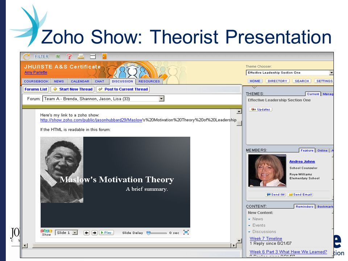
Task: Switch to the RESOURCES tab
Action: pos(149,81)
